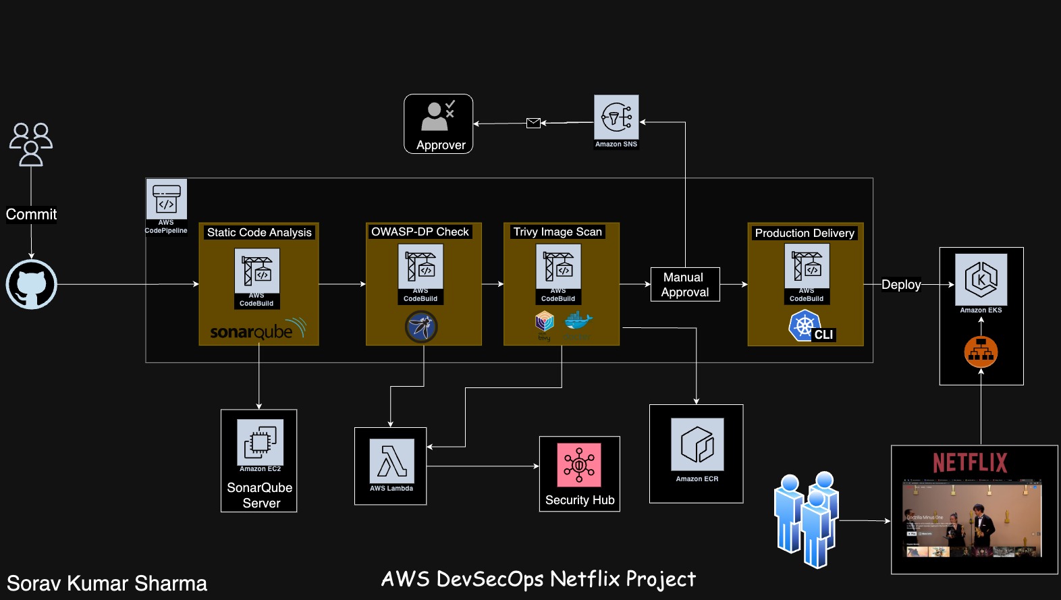Viewport: 1061px width, 600px height.
Task: Select the Amazon EC2 caption
Action: 260,468
